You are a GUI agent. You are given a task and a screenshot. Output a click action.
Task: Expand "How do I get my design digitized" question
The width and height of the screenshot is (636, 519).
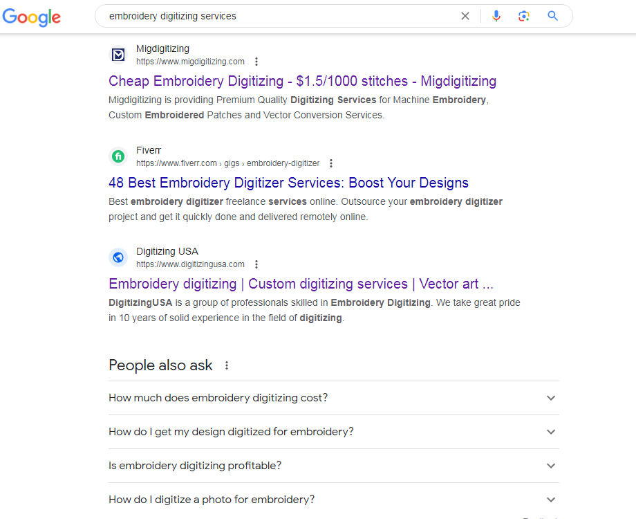click(551, 432)
